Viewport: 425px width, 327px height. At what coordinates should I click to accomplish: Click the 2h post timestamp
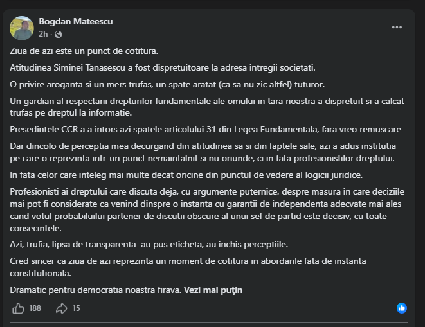tap(43, 34)
